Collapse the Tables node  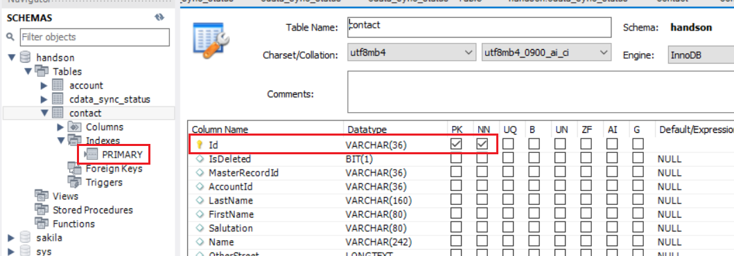(28, 71)
